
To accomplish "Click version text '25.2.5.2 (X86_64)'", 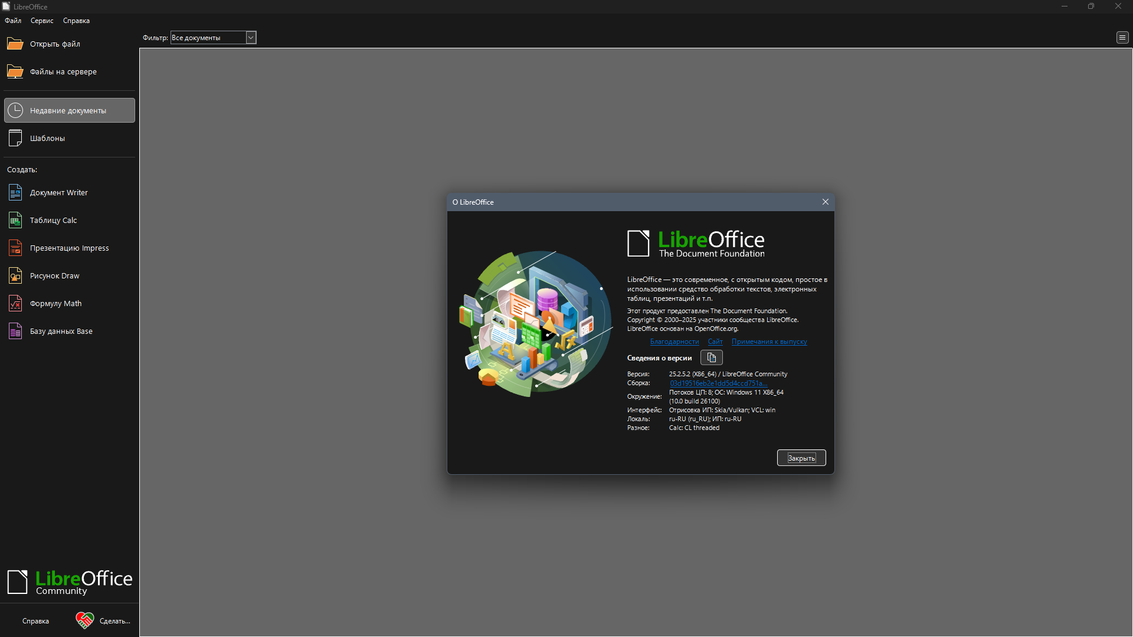I will click(x=693, y=374).
